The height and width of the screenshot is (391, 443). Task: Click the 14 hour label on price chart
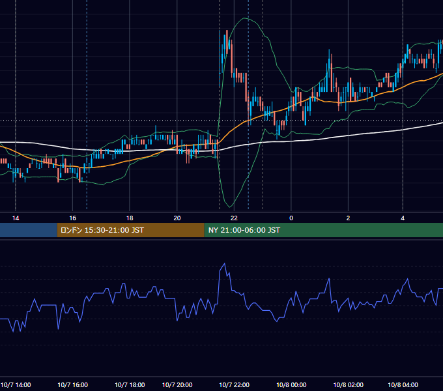tap(16, 218)
